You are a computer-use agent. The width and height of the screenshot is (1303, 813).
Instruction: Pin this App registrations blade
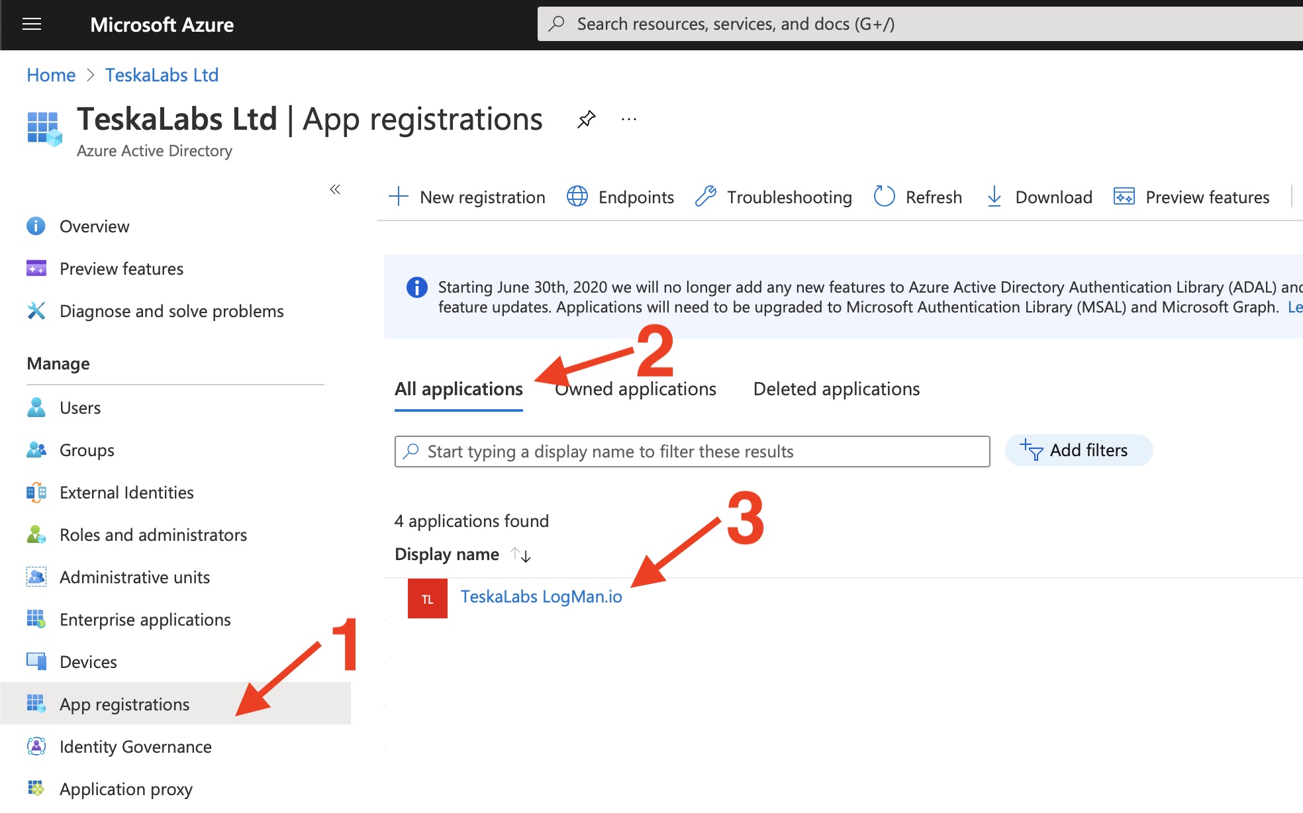[586, 119]
